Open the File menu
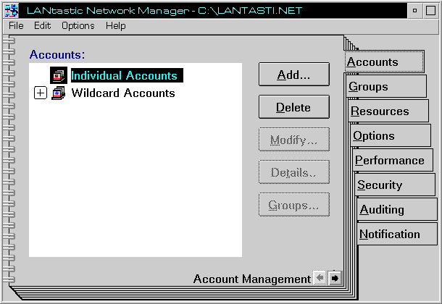The image size is (442, 304). [16, 26]
